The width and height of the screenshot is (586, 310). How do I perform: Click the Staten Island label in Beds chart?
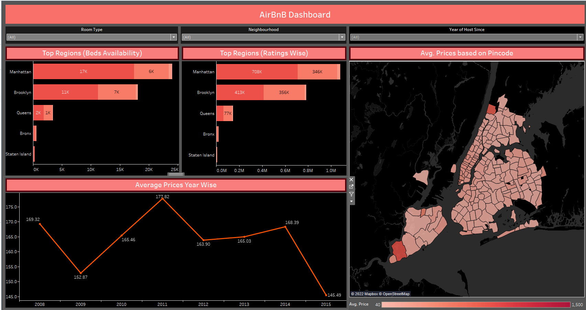click(18, 154)
